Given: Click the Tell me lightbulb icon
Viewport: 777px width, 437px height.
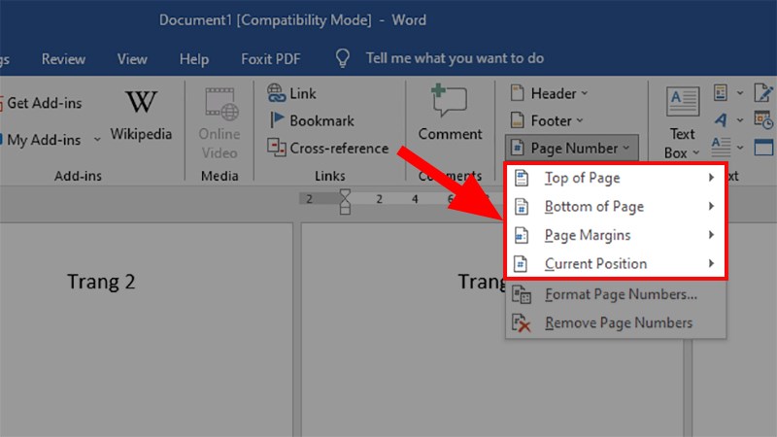Looking at the screenshot, I should [x=343, y=58].
